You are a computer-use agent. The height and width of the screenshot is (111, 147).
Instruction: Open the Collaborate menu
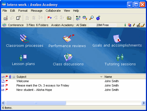53,11
